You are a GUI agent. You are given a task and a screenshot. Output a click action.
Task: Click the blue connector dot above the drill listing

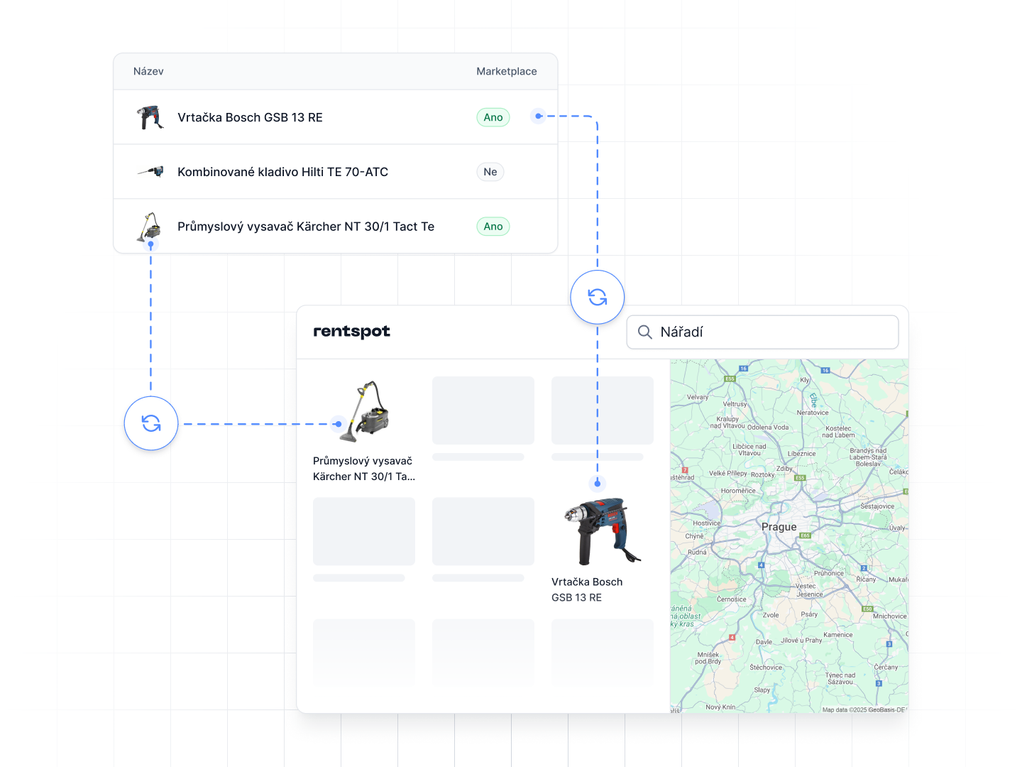coord(598,482)
